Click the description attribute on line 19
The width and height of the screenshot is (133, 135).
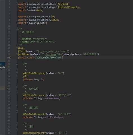click(x=72, y=54)
